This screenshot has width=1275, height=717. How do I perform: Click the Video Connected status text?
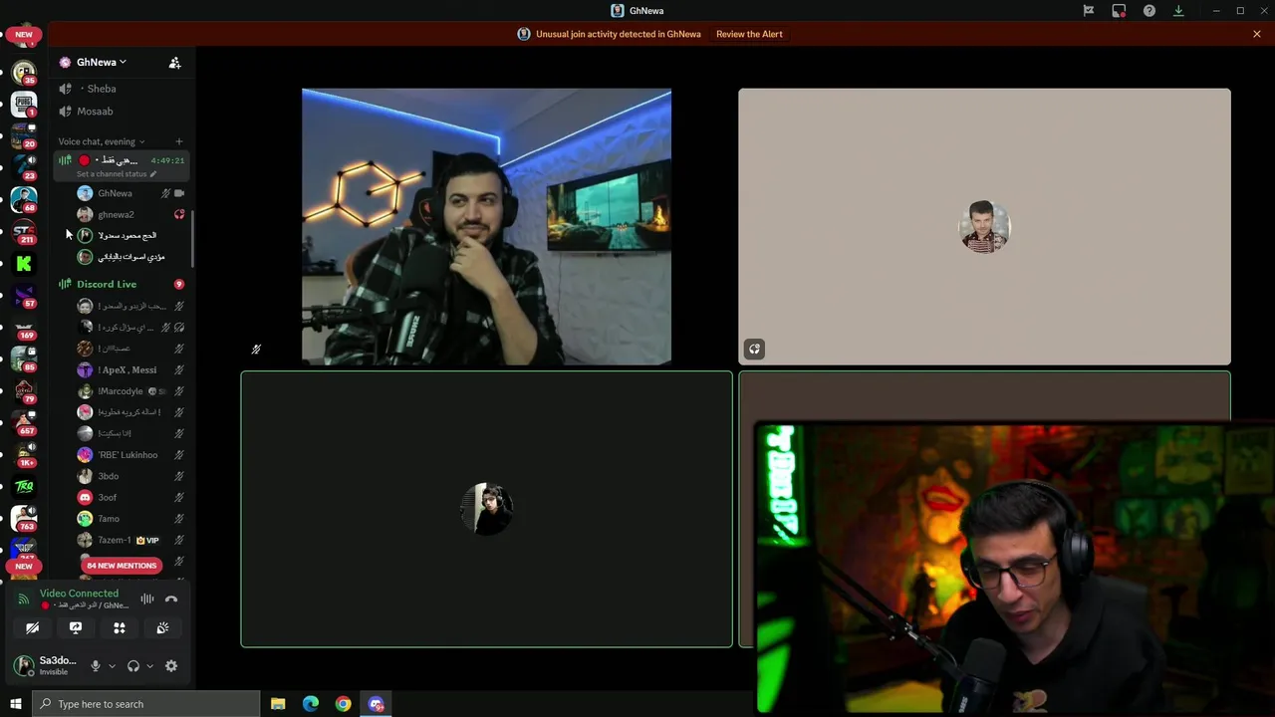point(79,594)
